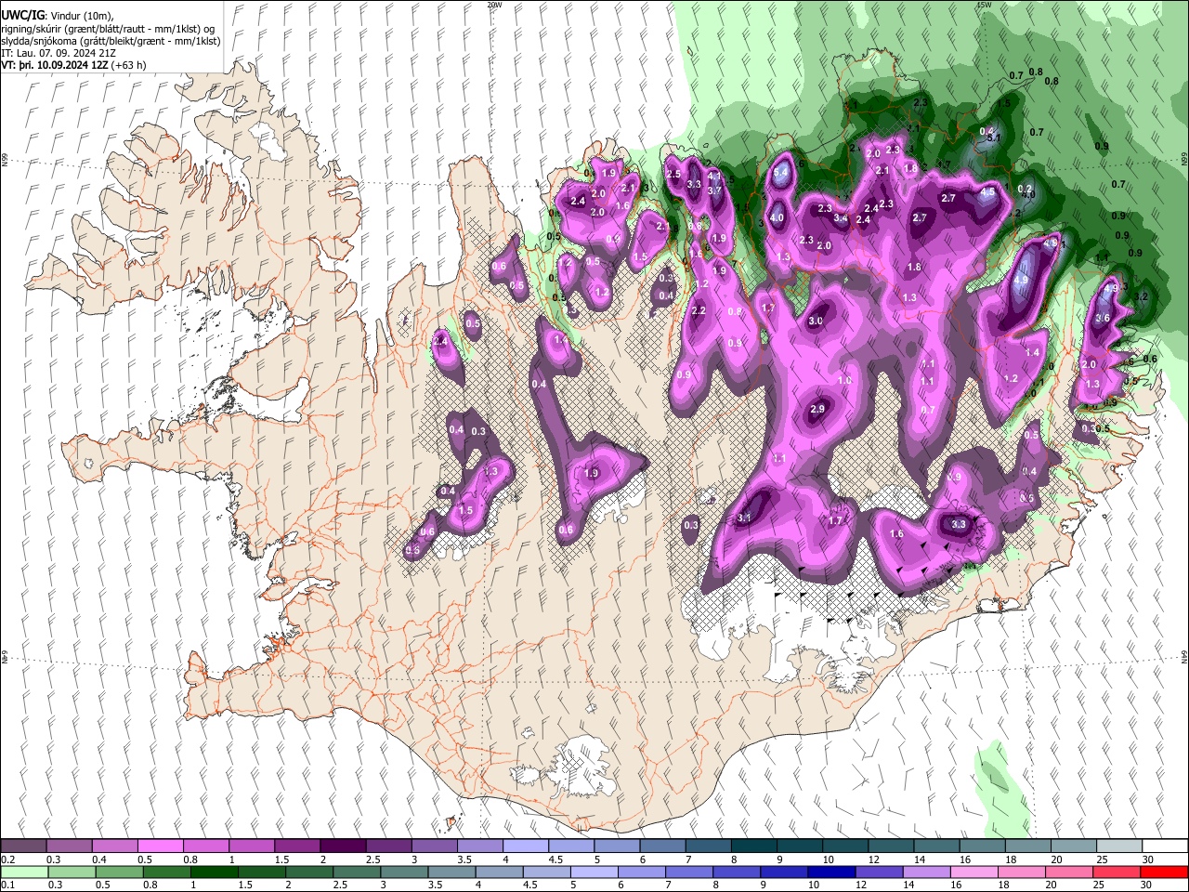
Task: Click the darkest green 1 swatch in lower legend row
Action: pyautogui.click(x=214, y=872)
